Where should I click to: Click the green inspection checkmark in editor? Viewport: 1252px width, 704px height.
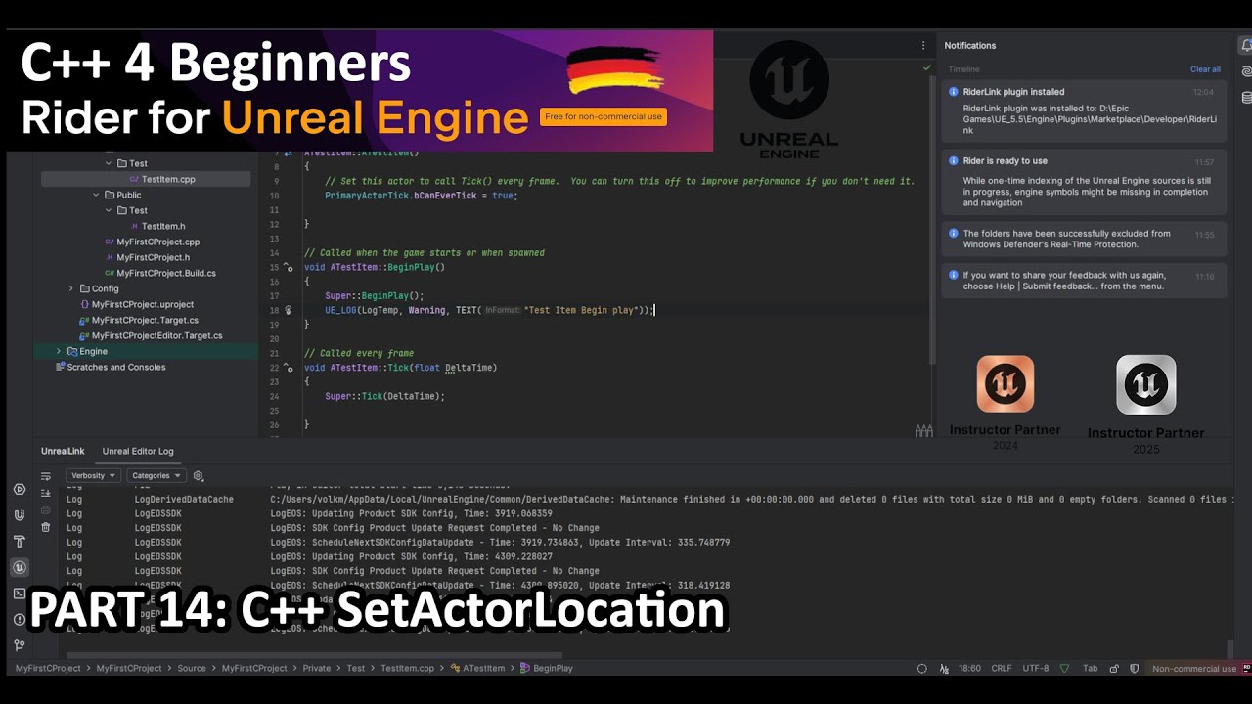tap(926, 67)
